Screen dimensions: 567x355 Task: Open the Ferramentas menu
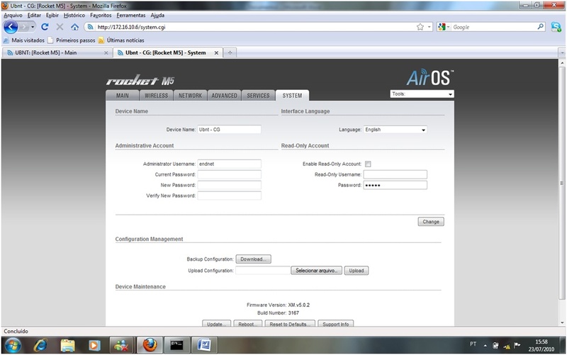click(131, 15)
